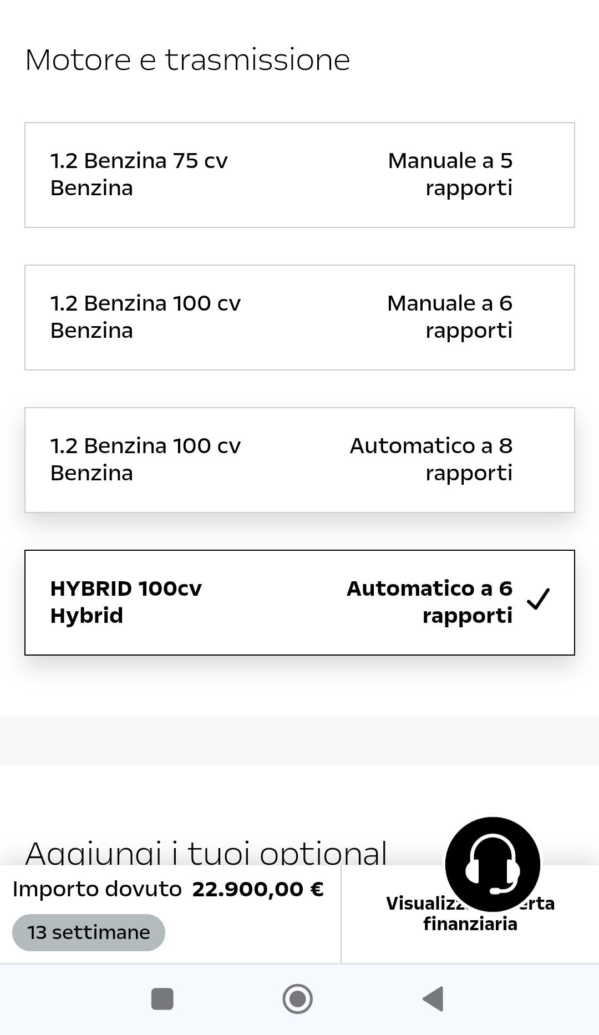This screenshot has height=1035, width=599.
Task: Tap the Android back triangle icon
Action: tap(433, 999)
